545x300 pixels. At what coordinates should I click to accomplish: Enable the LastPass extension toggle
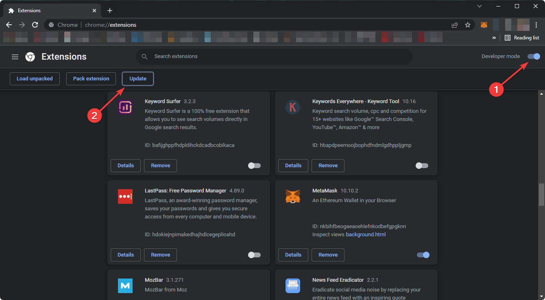point(254,255)
